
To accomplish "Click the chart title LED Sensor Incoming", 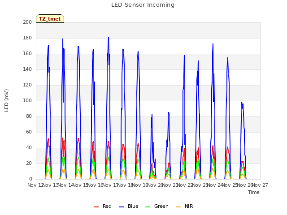I will pos(143,5).
